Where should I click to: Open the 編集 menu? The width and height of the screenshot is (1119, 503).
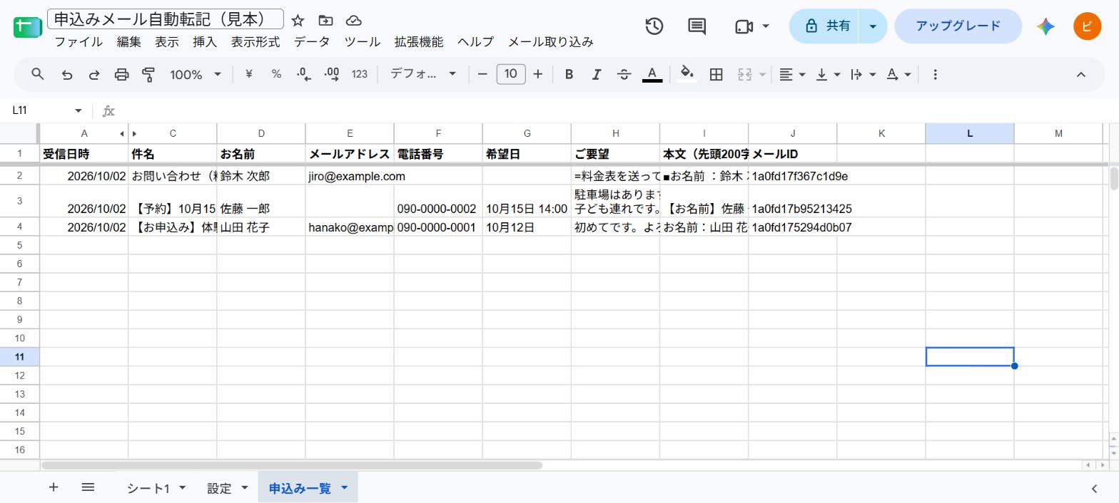tap(129, 42)
